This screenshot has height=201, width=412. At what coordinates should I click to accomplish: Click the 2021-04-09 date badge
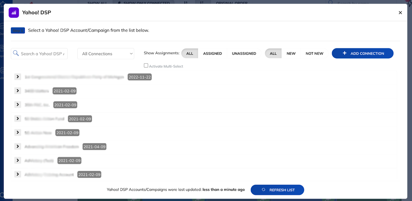pos(94,147)
